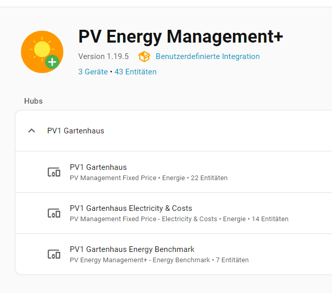Click device icon beside PV1 Gartenhaus entry
332x293 pixels.
(x=54, y=172)
